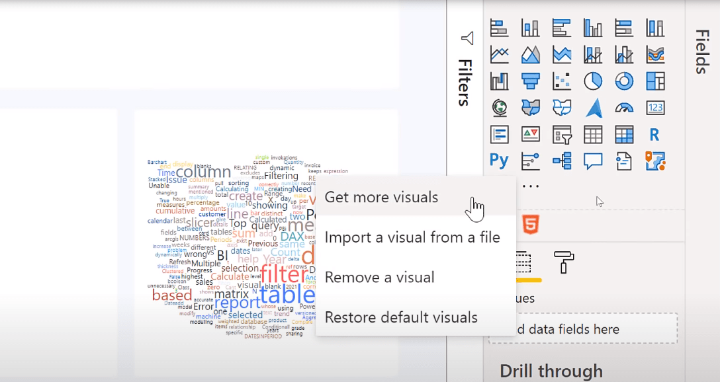Select Line and clustered column chart visual

click(624, 55)
